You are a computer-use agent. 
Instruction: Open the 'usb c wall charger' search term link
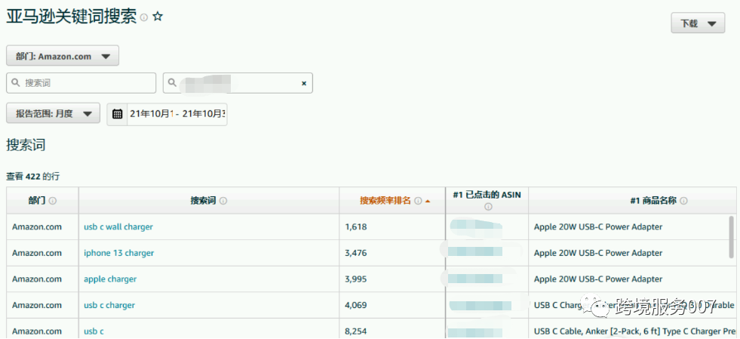118,227
